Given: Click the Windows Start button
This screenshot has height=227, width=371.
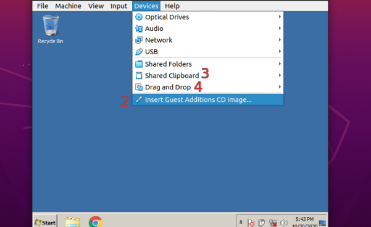Looking at the screenshot, I should pos(45,222).
